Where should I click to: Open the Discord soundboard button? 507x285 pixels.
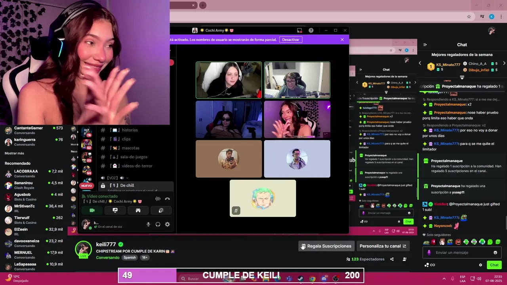pyautogui.click(x=161, y=210)
